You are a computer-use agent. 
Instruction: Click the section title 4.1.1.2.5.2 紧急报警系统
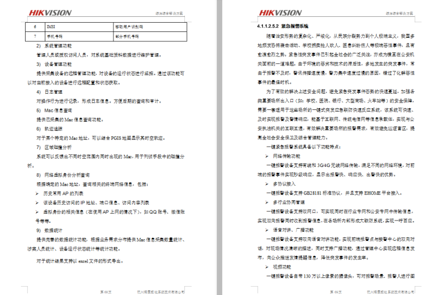pyautogui.click(x=283, y=27)
